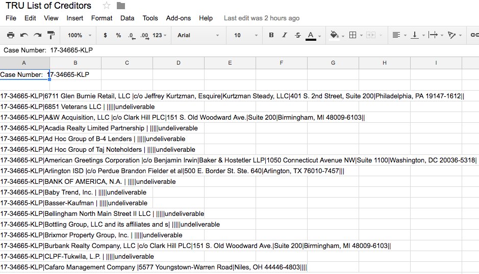479x274 pixels.
Task: Open the text color picker
Action: [x=311, y=35]
